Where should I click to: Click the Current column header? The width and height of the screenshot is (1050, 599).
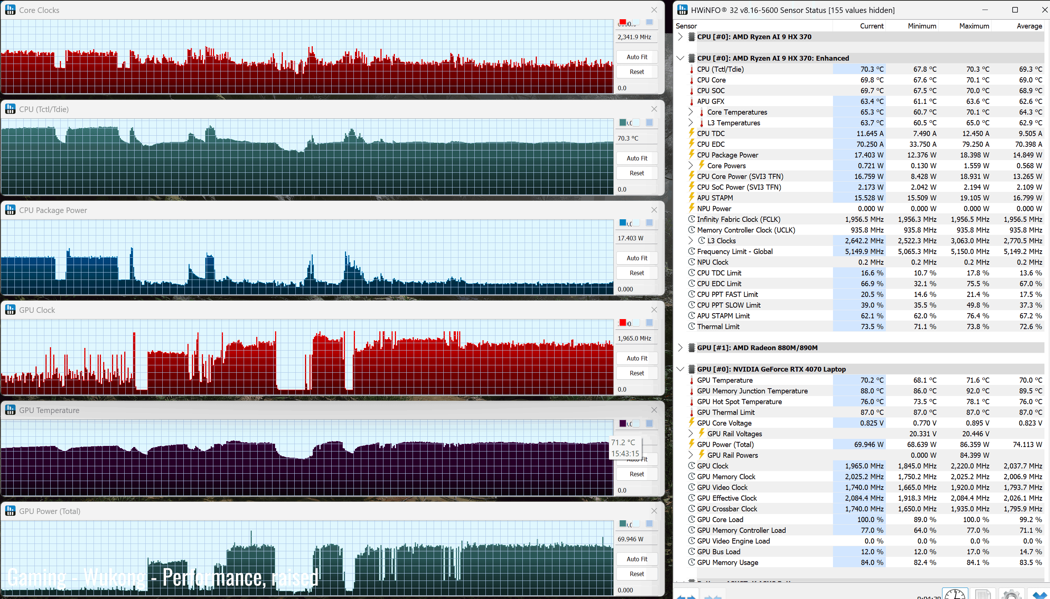tap(859, 26)
